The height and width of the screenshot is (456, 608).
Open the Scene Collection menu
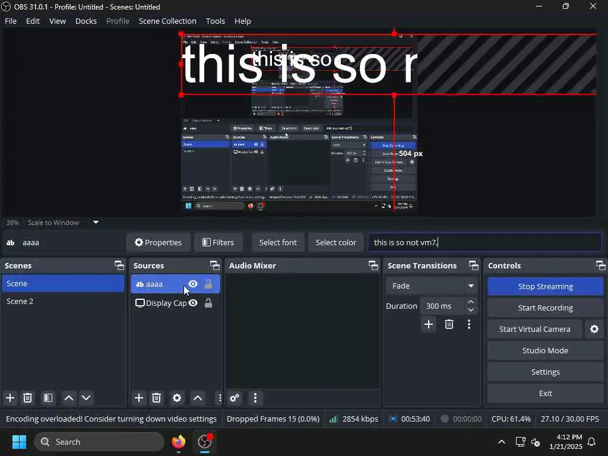(x=167, y=21)
